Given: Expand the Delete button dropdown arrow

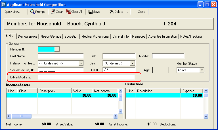Looking at the screenshot, I should 127,12.
